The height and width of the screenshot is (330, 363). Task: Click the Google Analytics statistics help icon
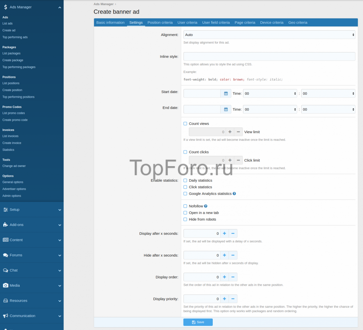234,194
